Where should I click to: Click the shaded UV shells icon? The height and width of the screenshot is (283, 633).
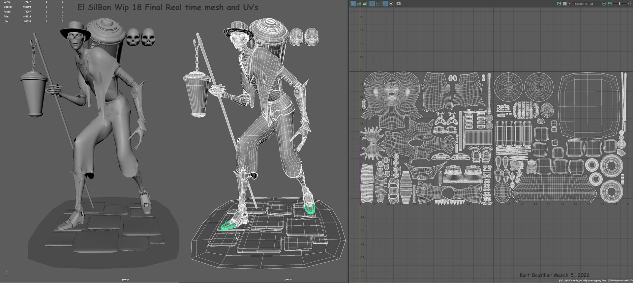click(359, 4)
